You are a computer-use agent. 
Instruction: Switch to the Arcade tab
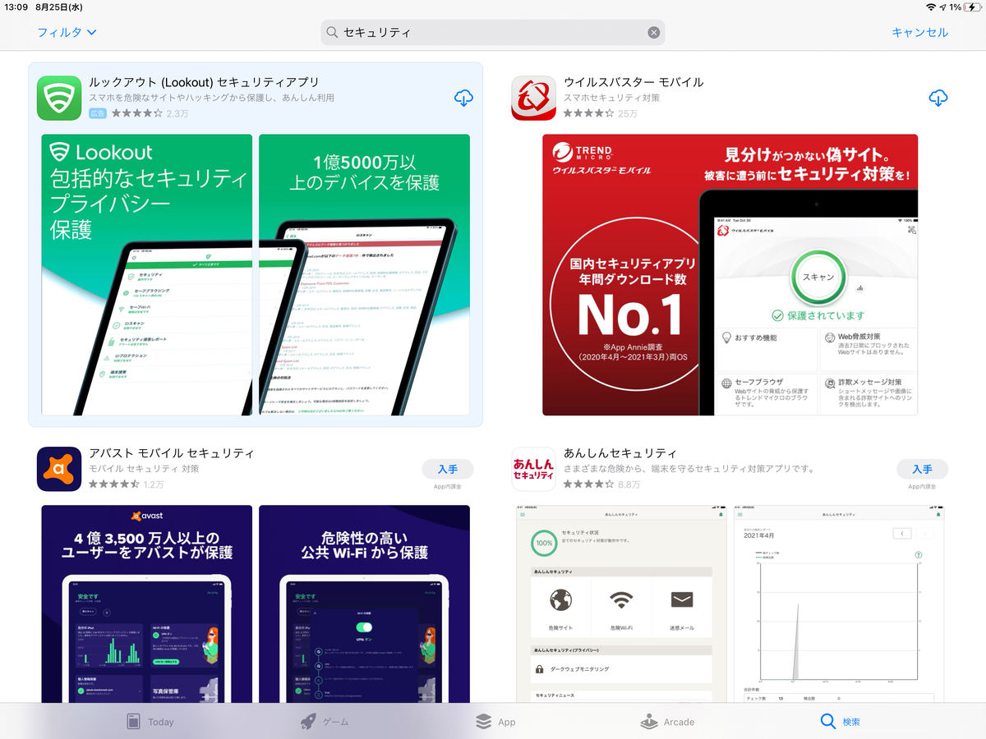pyautogui.click(x=667, y=722)
